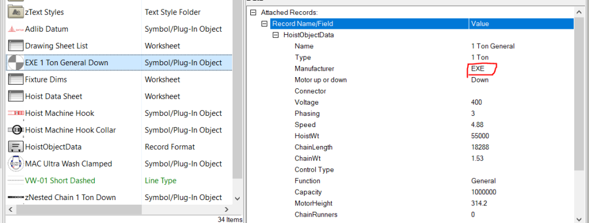Click the Hoist Machine Hook Collar icon
The image size is (589, 223).
pos(16,130)
